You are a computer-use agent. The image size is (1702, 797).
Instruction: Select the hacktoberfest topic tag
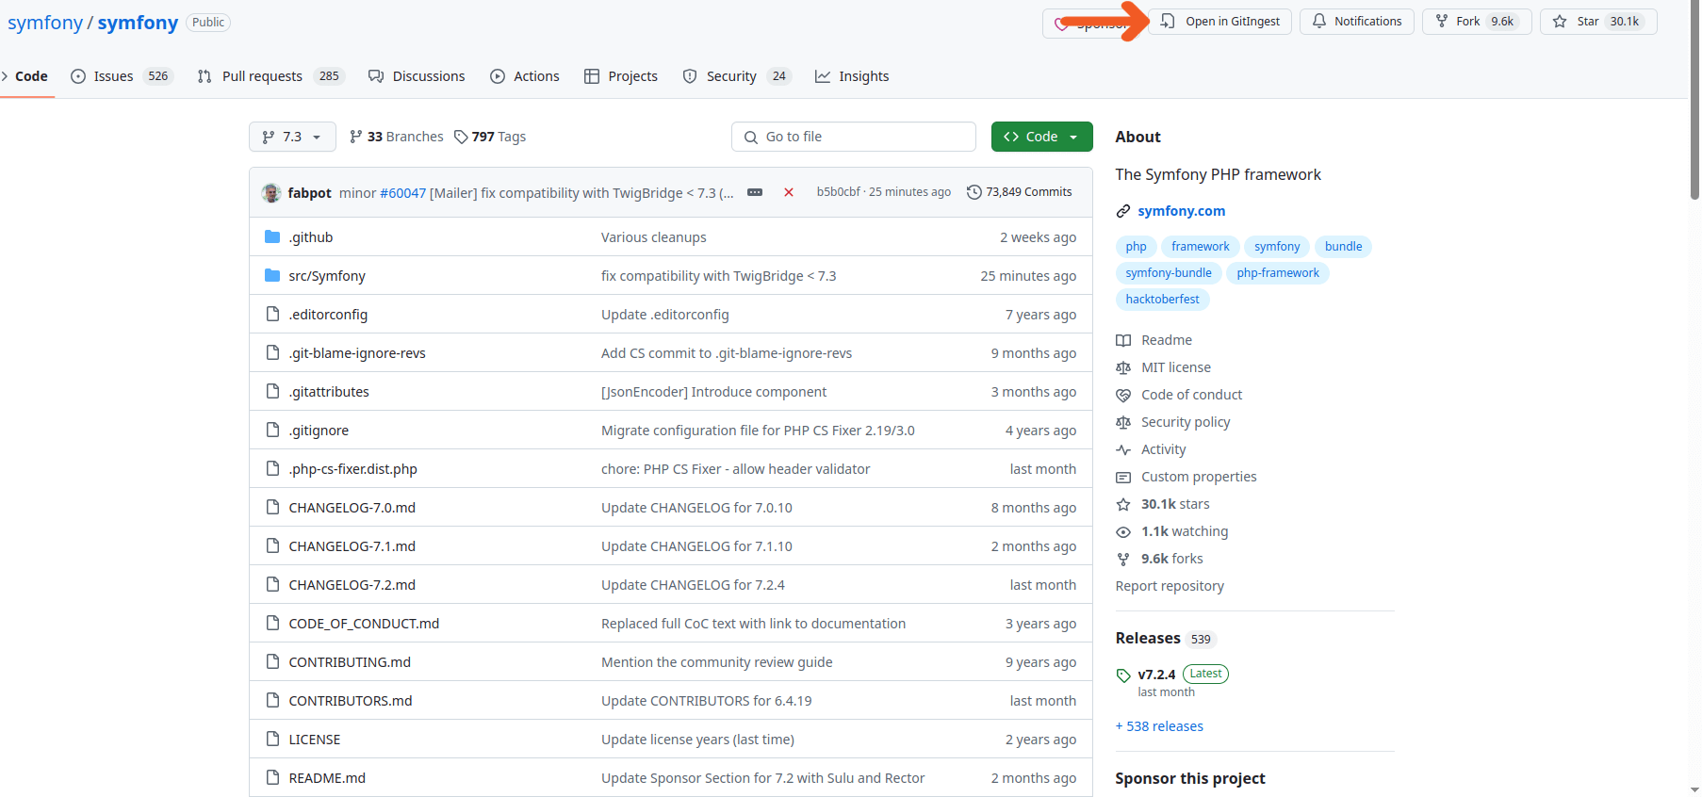1162,300
